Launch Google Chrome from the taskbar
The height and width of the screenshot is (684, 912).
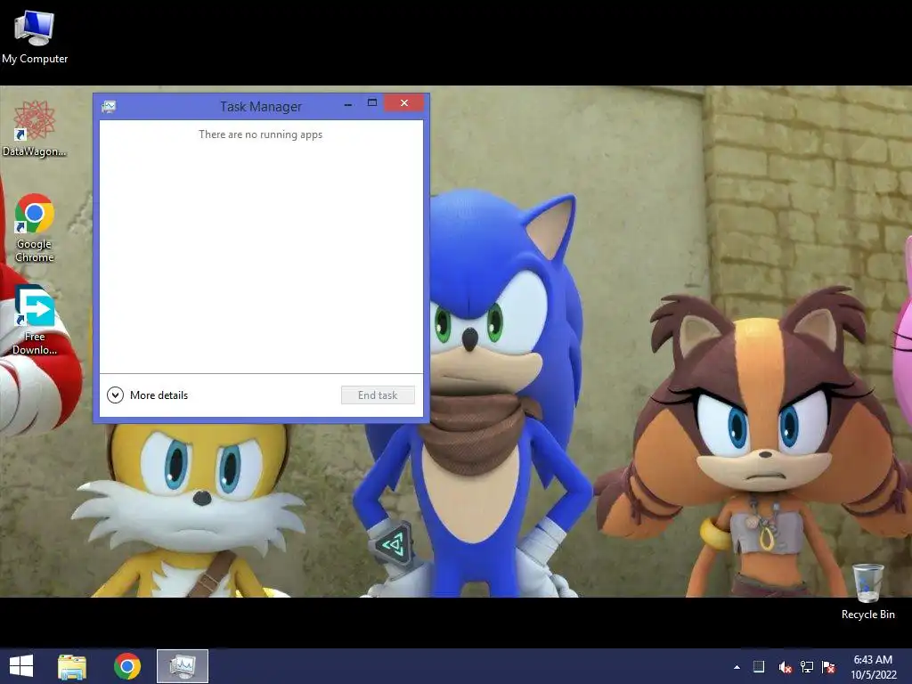127,666
